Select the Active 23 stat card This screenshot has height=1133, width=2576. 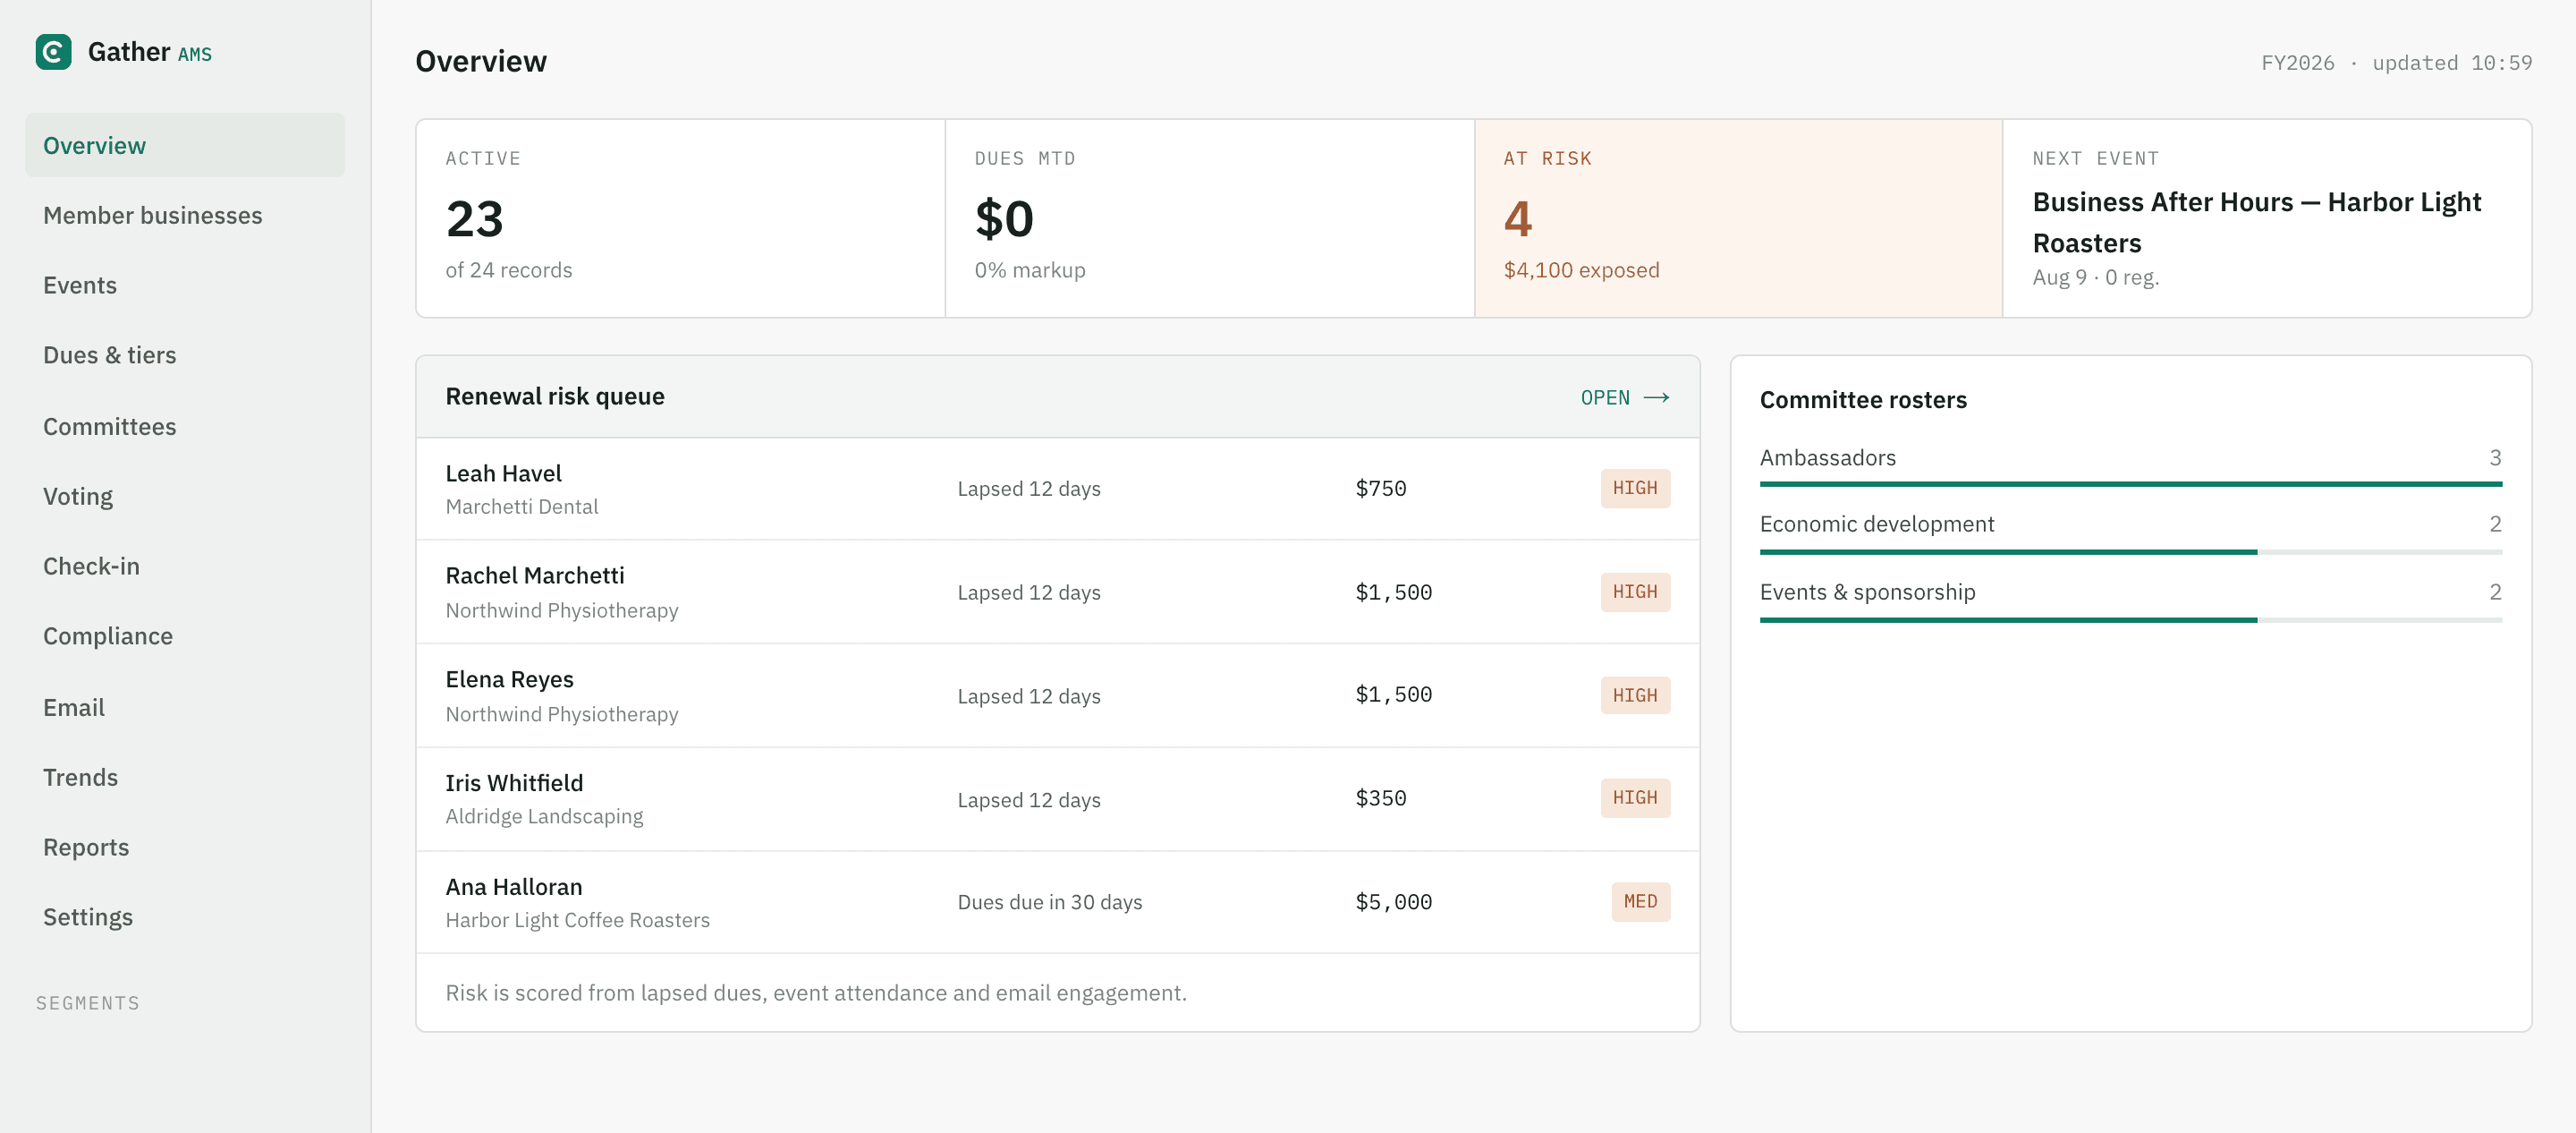pos(680,218)
